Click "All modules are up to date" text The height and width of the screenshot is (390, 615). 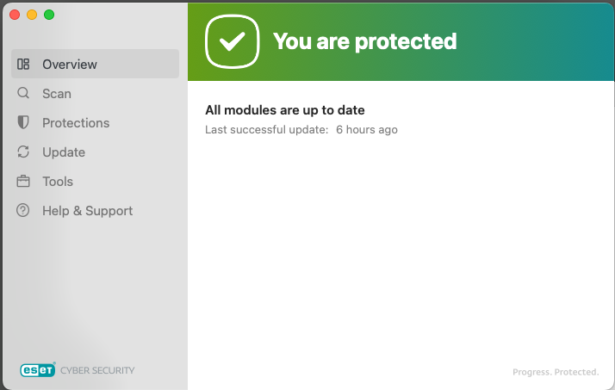tap(285, 110)
